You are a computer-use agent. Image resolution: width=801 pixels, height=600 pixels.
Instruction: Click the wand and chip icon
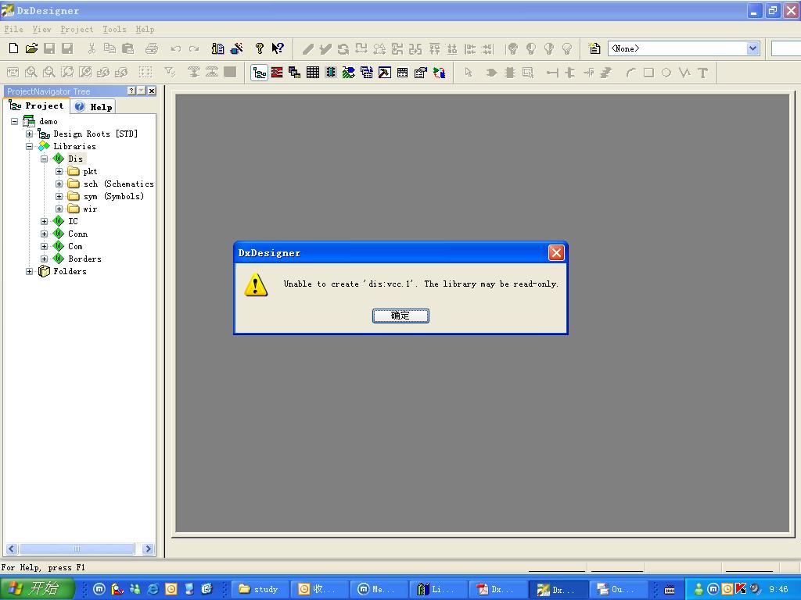(237, 48)
